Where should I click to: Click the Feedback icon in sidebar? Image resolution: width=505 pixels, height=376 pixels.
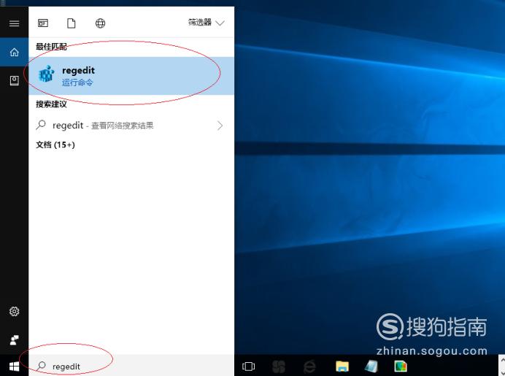click(x=14, y=340)
